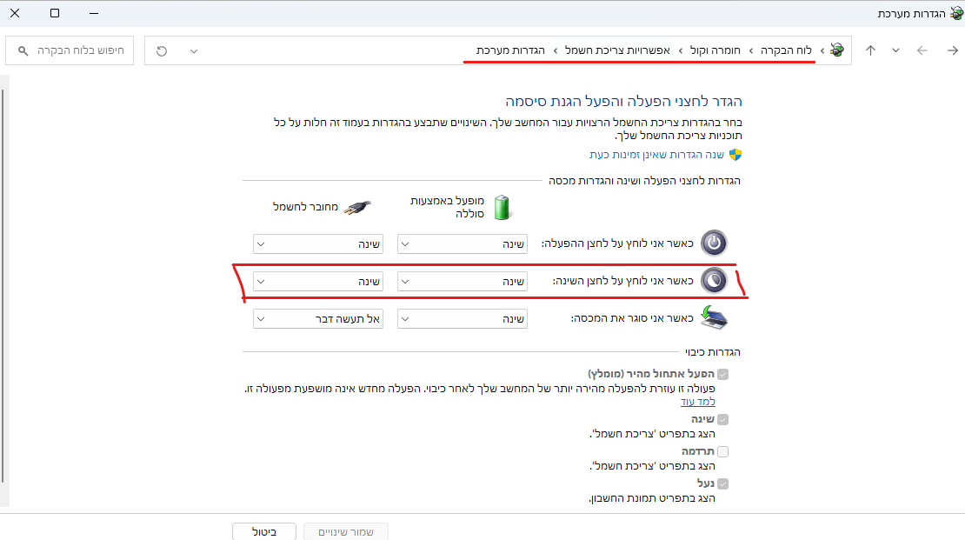Click the 'ביטול' cancel button
The image size is (965, 540).
[x=264, y=532]
